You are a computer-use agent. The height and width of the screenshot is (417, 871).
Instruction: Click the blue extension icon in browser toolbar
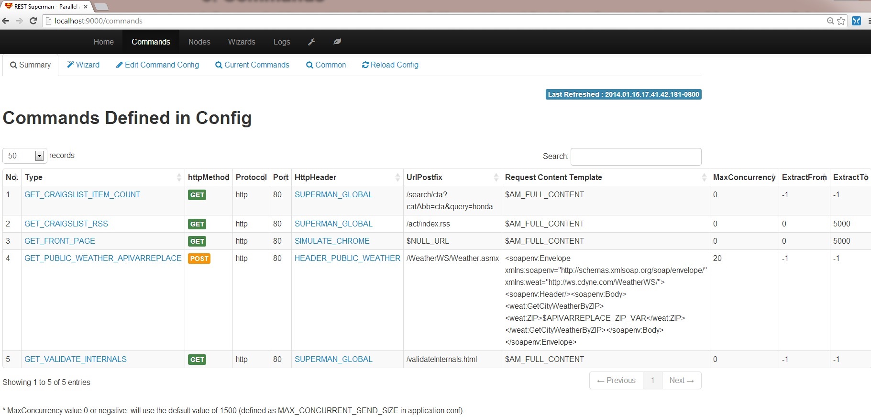857,21
